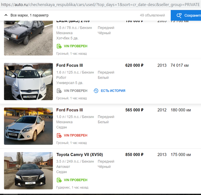Click the 620 000 ₽ price
The width and height of the screenshot is (201, 195).
(134, 65)
